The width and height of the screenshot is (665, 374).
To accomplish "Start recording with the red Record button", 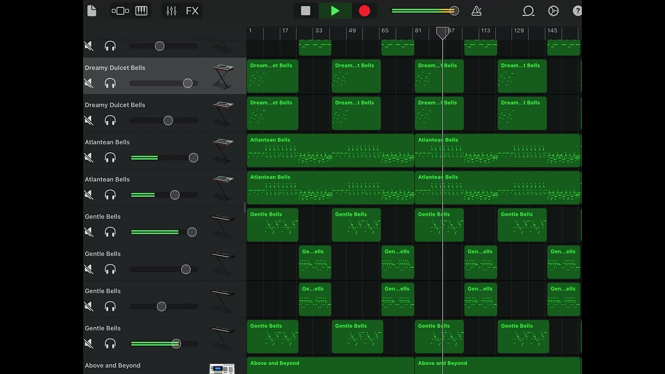I will coord(365,11).
